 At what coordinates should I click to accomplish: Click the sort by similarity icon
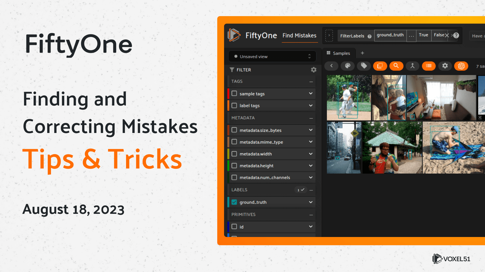point(412,66)
